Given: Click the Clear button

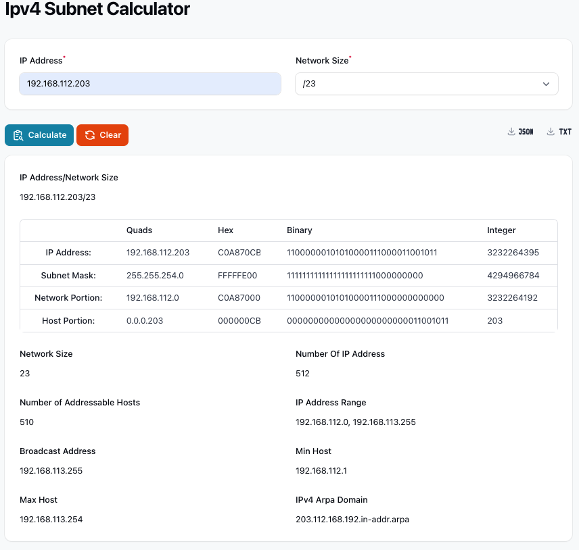Looking at the screenshot, I should [x=102, y=135].
